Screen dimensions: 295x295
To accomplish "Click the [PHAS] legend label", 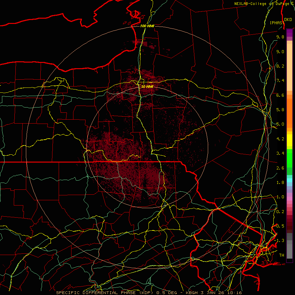I will [277, 23].
